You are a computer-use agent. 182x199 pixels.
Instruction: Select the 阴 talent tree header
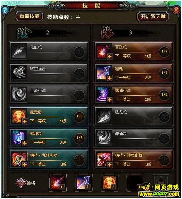(x=24, y=32)
